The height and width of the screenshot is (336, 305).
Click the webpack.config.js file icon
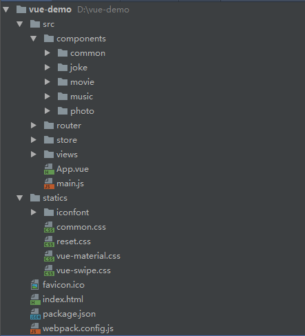click(35, 328)
